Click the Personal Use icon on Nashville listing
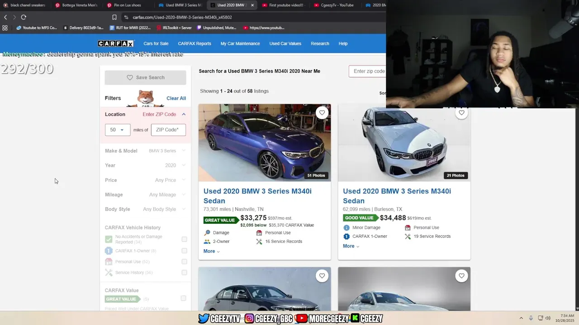 [x=259, y=233]
